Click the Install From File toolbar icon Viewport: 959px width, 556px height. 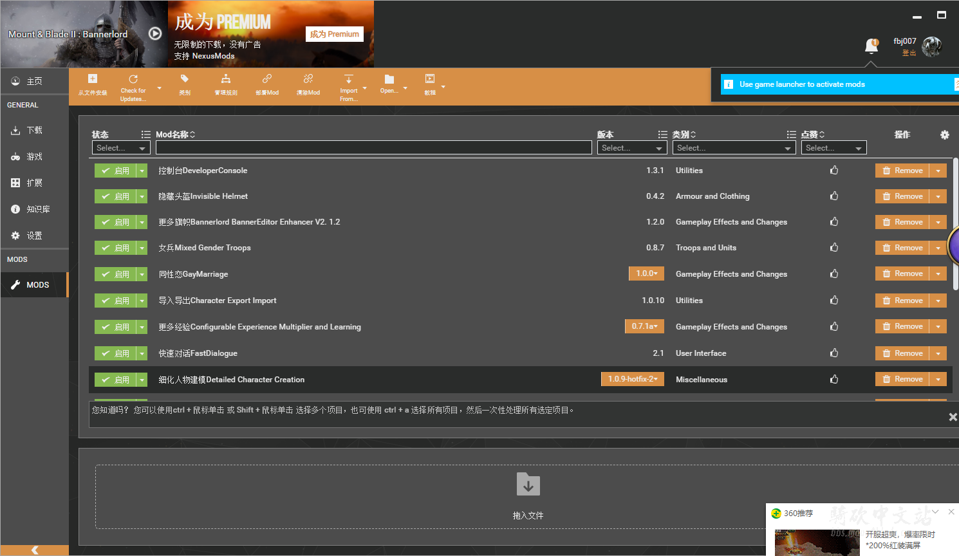[93, 79]
